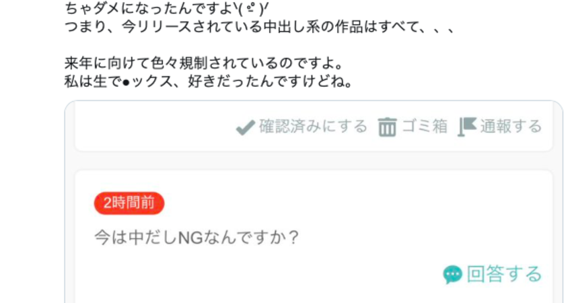Click the kaomoji emoticon ending the first line
The height and width of the screenshot is (303, 572).
(252, 8)
